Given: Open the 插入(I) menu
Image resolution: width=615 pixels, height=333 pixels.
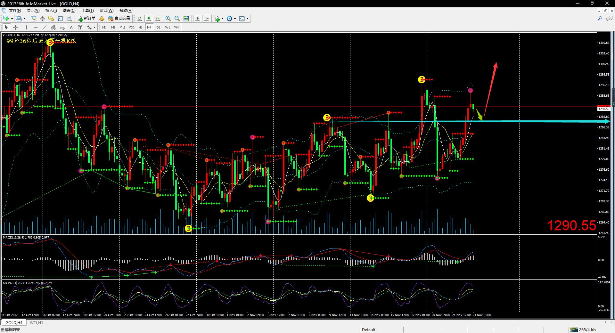Looking at the screenshot, I should 51,11.
